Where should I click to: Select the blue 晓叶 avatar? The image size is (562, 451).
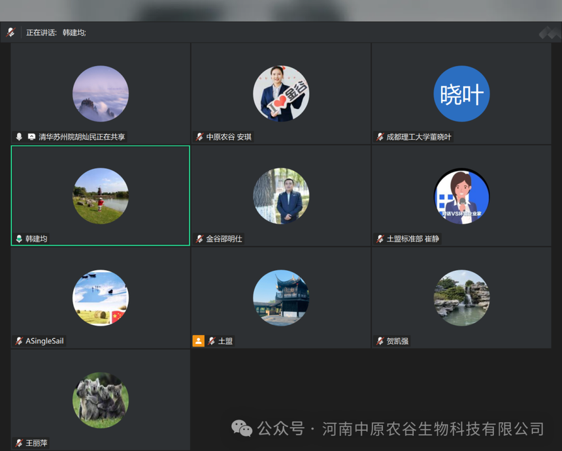point(461,94)
